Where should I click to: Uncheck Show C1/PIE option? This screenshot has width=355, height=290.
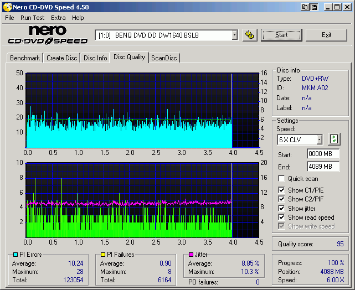(x=281, y=190)
